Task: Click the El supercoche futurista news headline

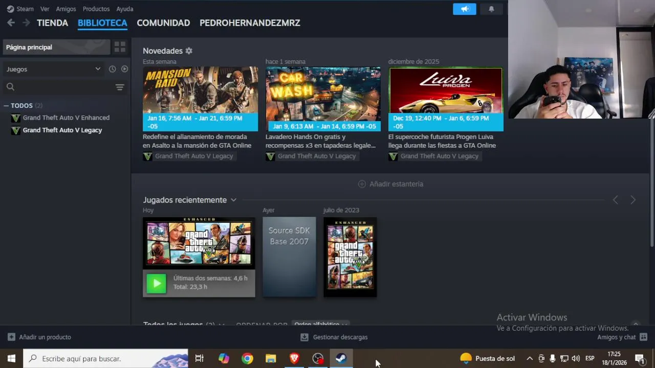Action: [442, 141]
